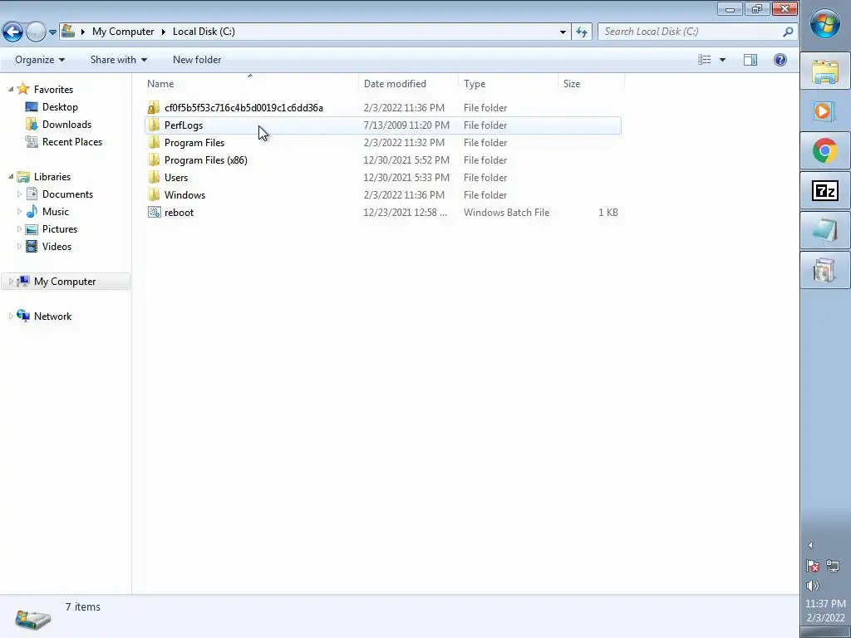Click the Back navigation arrow
This screenshot has height=638, width=851.
pos(13,32)
